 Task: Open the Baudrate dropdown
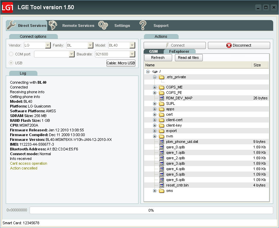[x=132, y=54]
